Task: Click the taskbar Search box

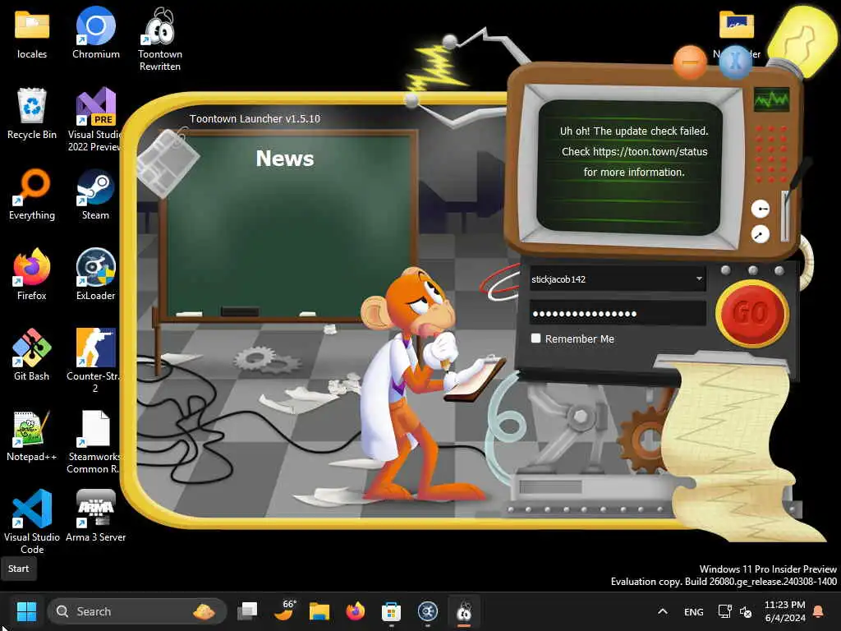Action: click(137, 611)
